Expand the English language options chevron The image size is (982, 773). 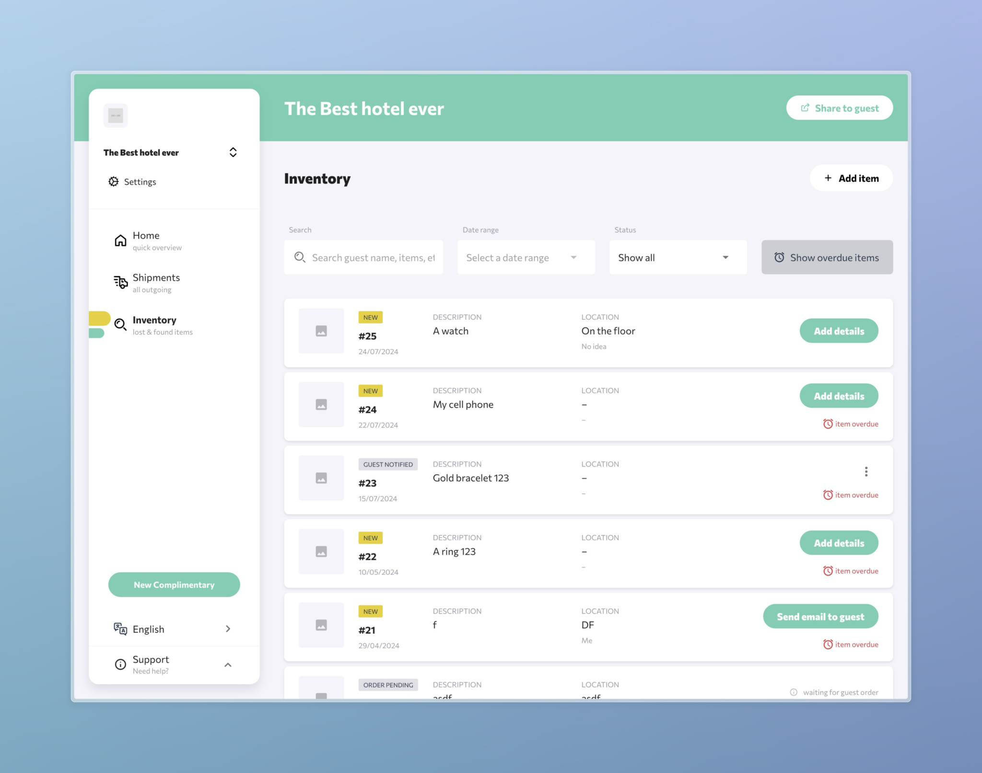(x=228, y=629)
